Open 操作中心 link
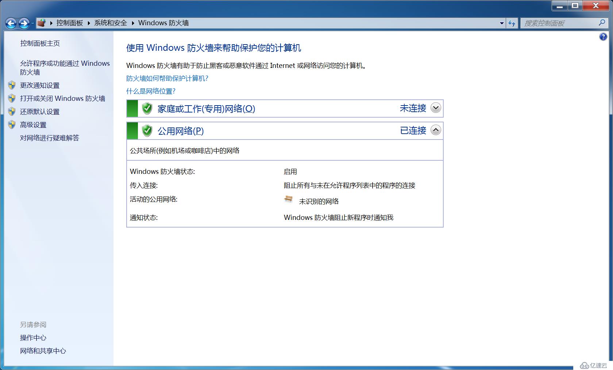Screen dimensions: 613x370 33,338
